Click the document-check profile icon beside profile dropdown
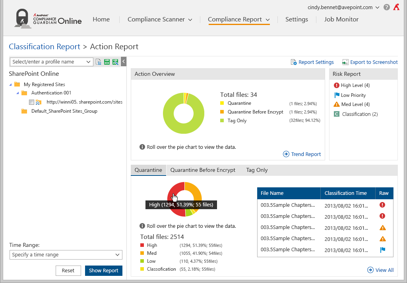This screenshot has width=407, height=283. click(x=99, y=62)
